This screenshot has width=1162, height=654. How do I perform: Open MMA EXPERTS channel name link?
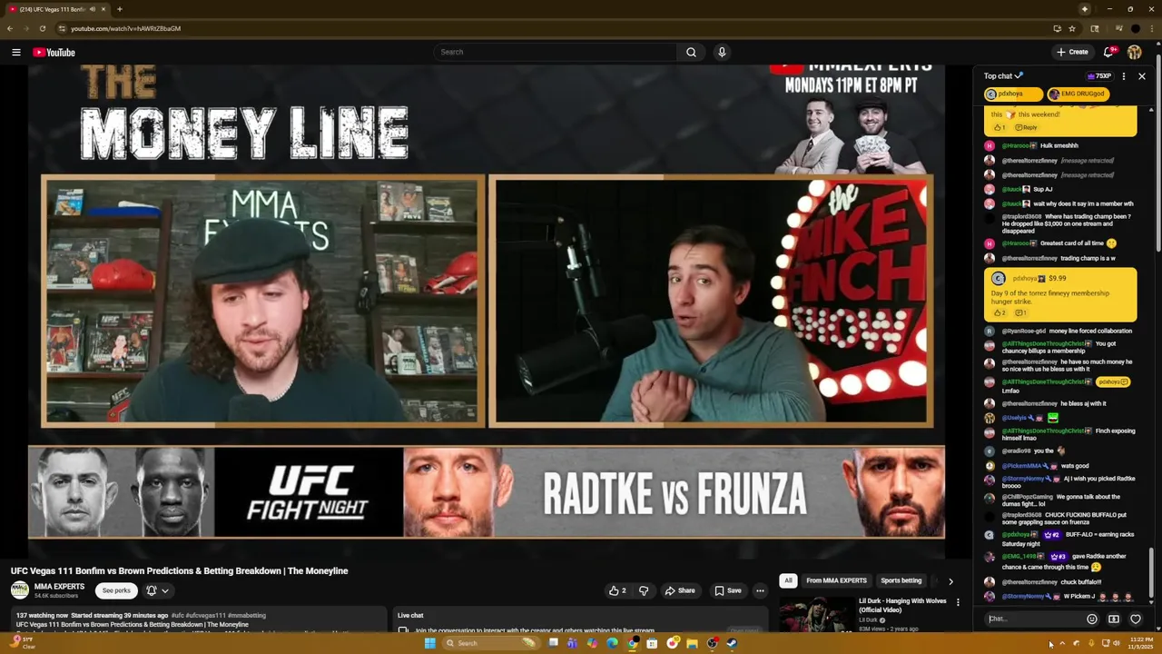[59, 587]
